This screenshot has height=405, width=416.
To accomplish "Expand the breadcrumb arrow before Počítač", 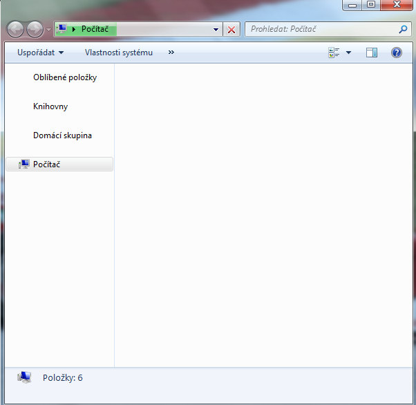I will pyautogui.click(x=74, y=29).
